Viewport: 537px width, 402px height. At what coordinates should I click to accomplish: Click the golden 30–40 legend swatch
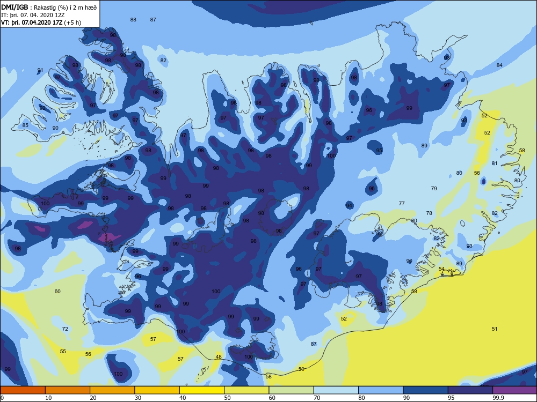point(157,390)
